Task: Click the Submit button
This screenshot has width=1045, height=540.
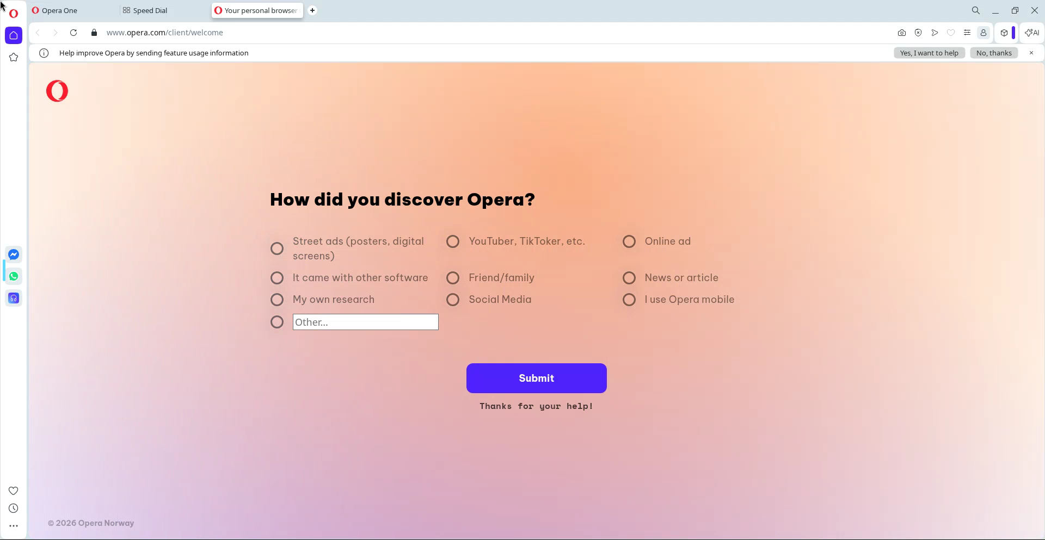Action: pos(536,378)
